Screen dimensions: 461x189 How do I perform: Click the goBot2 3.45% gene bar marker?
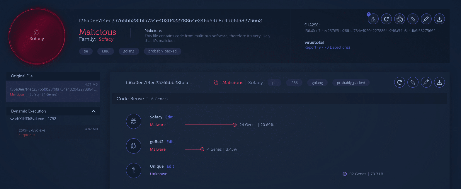pos(202,149)
